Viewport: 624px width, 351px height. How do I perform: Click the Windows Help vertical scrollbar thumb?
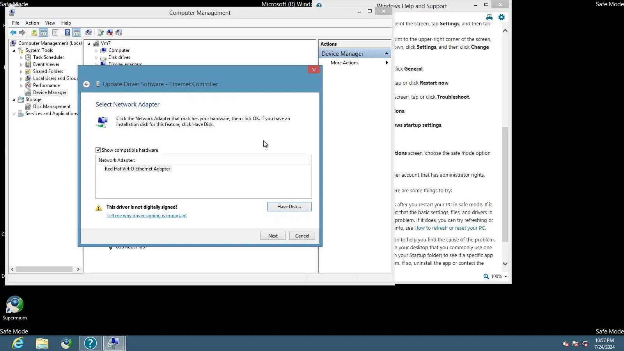pos(505,184)
